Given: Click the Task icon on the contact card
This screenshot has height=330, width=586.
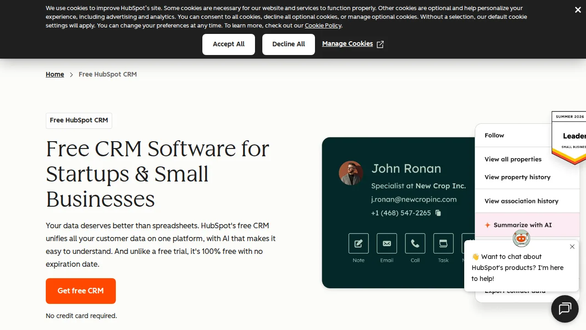Looking at the screenshot, I should [x=443, y=243].
